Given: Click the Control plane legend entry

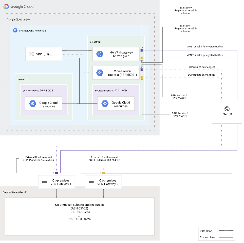Looking at the screenshot, I should [217, 237].
